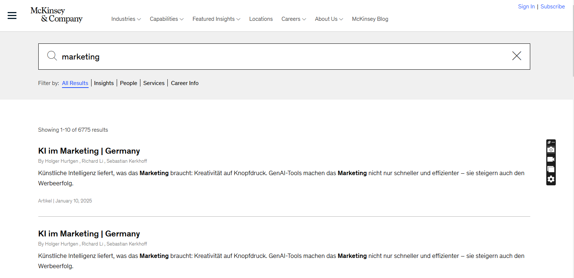
Task: Click the video record icon
Action: coord(551,159)
